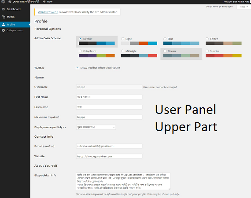Image resolution: width=251 pixels, height=198 pixels.
Task: Click the Personal Options heading
Action: click(x=48, y=29)
